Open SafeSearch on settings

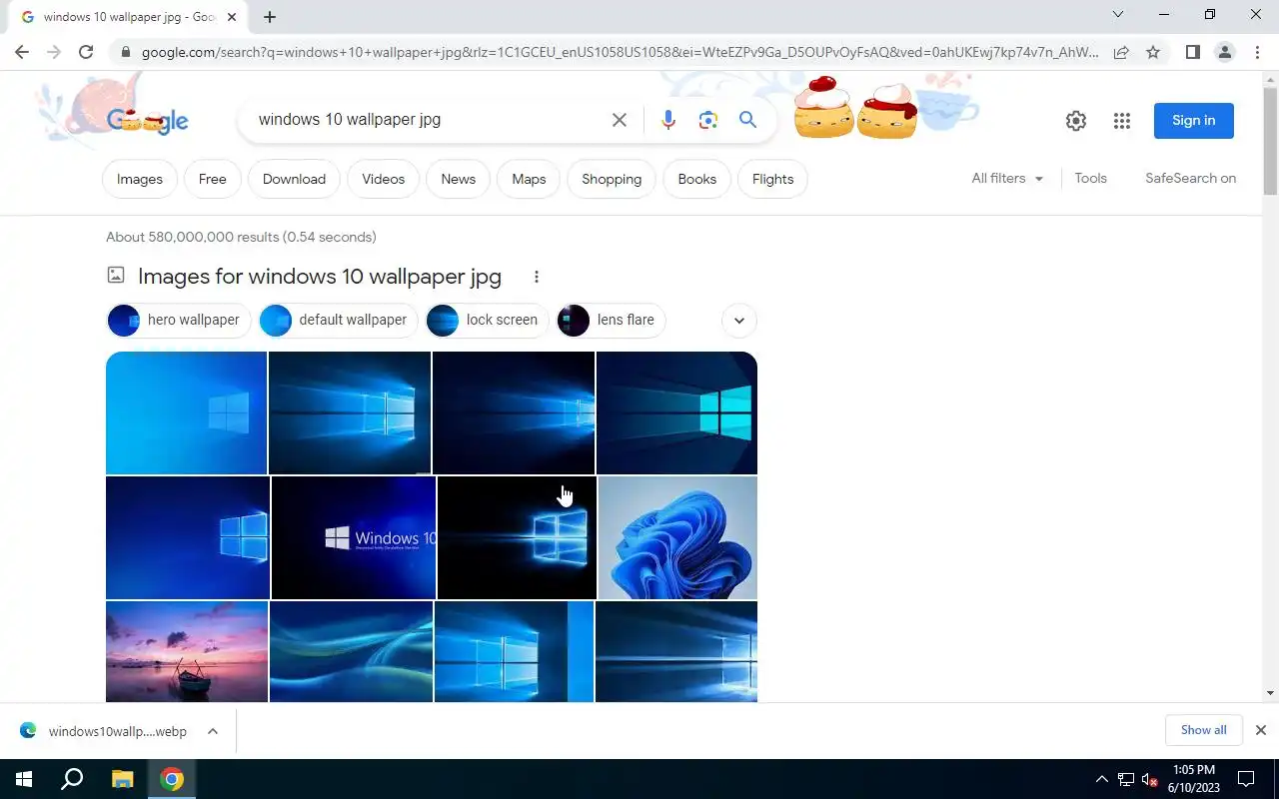click(x=1191, y=178)
